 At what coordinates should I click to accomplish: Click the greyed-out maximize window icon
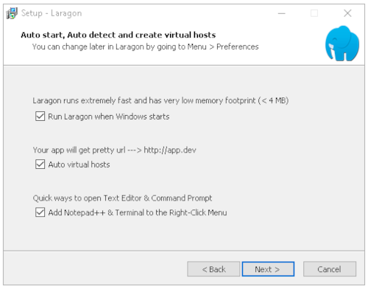[x=314, y=13]
